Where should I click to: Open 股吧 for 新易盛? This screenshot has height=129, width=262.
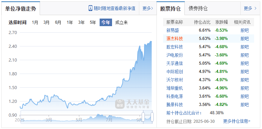click(245, 30)
